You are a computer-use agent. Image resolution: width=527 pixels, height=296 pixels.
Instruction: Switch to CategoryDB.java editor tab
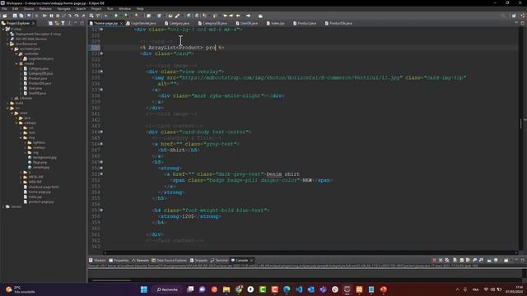(x=212, y=23)
